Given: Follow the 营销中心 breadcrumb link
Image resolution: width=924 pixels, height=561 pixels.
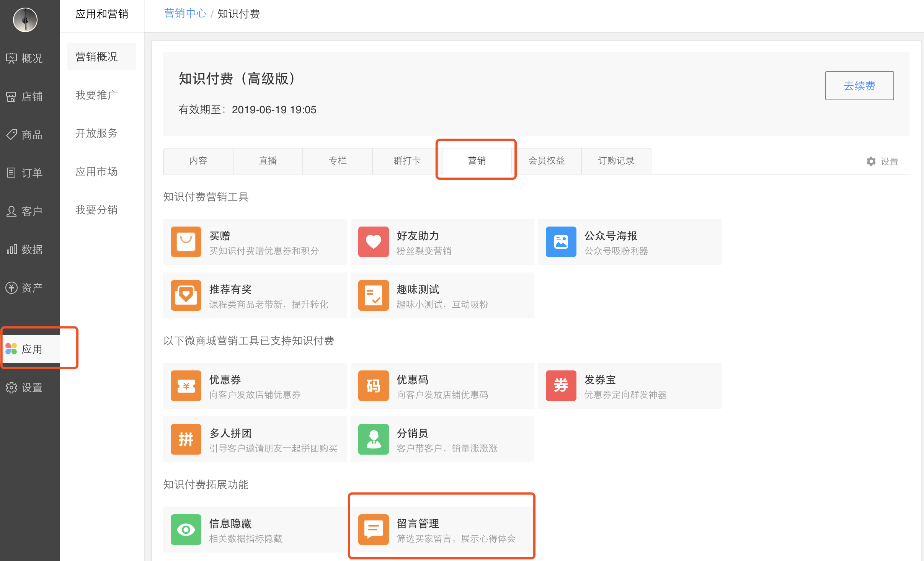Looking at the screenshot, I should [x=185, y=14].
